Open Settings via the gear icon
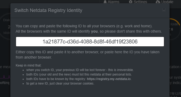Screen dimensions: 181x97 [x=130, y=2]
